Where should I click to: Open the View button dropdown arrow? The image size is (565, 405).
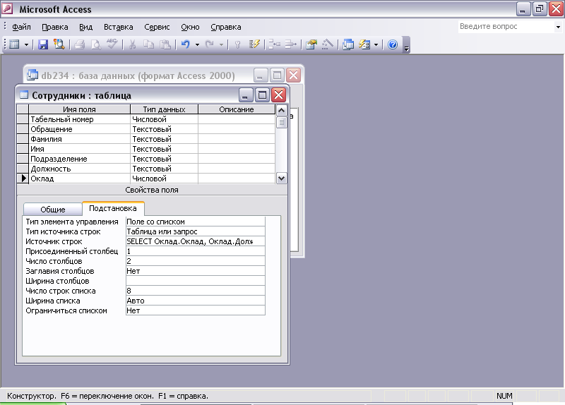click(x=26, y=44)
